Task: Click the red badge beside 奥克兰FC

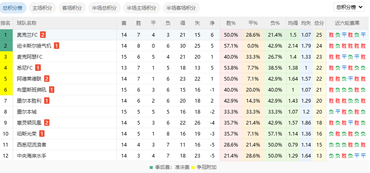Action: tap(43, 35)
